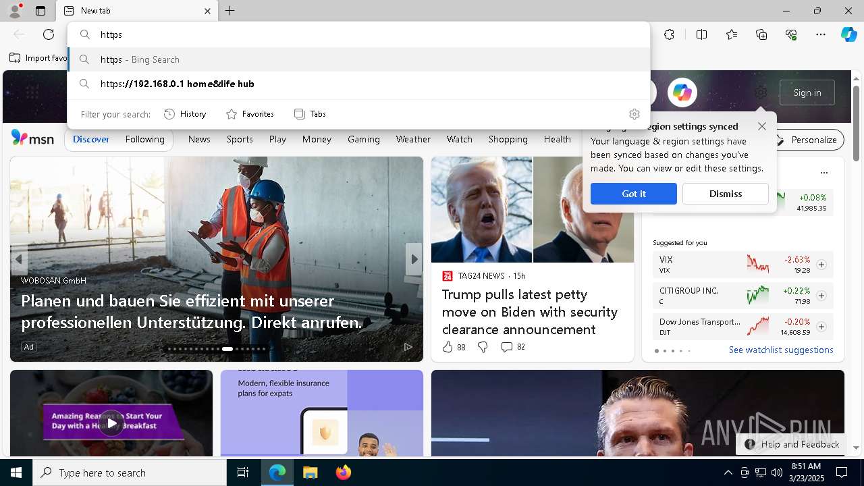
Task: Open Browser essentials heart icon
Action: coord(791,34)
